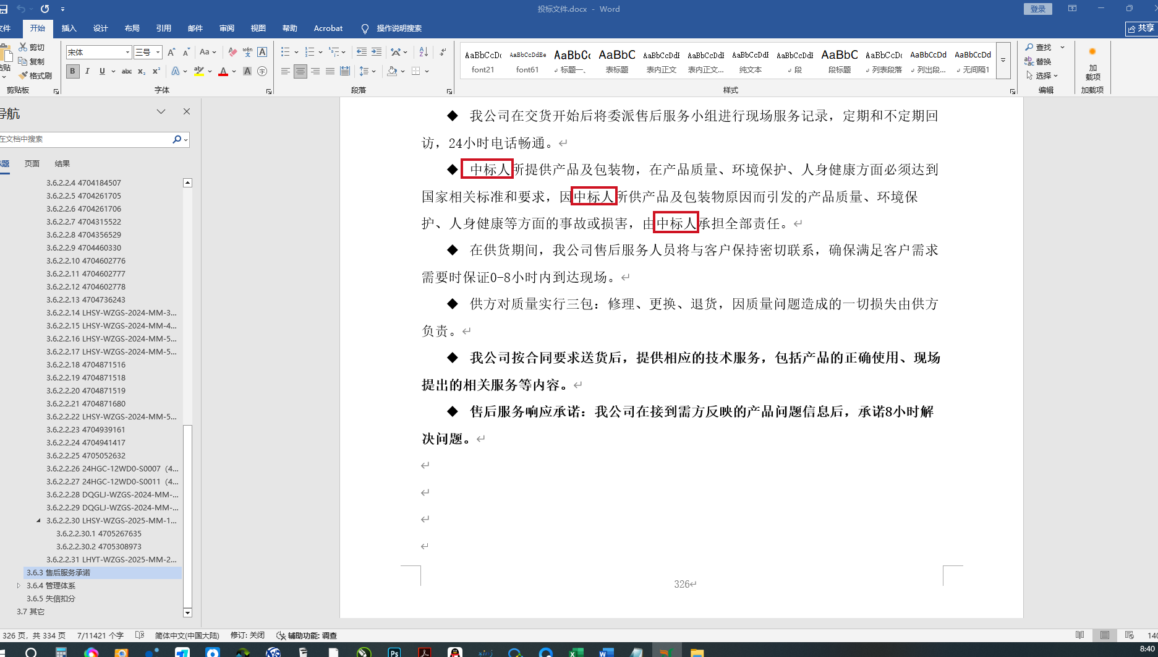This screenshot has width=1158, height=657.
Task: Apply strikethrough formatting
Action: [127, 71]
